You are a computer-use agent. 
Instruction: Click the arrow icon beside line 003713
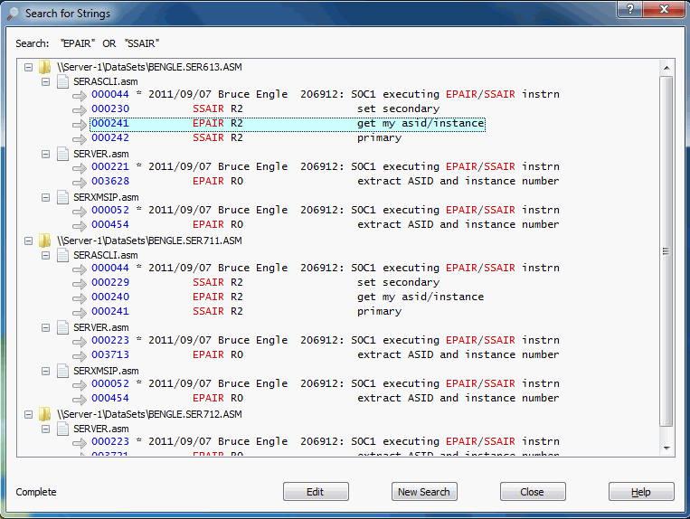[80, 356]
